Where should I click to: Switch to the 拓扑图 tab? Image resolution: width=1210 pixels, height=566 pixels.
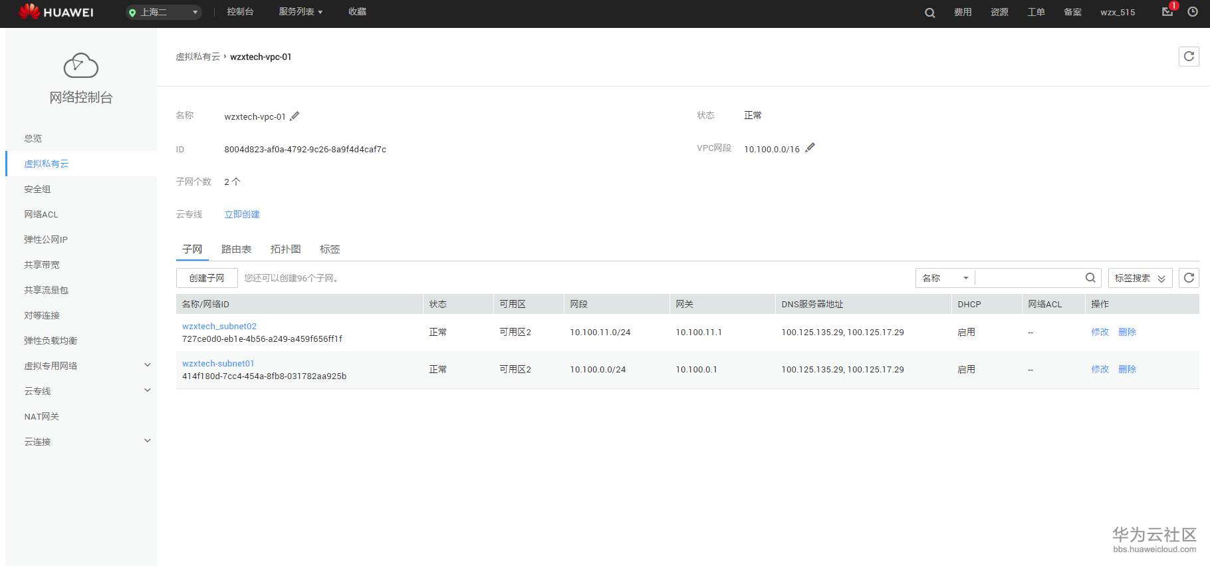pos(286,249)
